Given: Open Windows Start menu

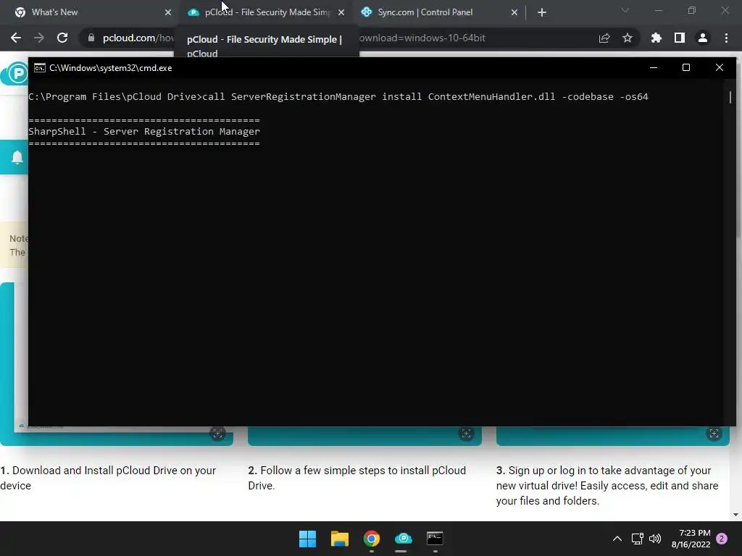Looking at the screenshot, I should 307,539.
